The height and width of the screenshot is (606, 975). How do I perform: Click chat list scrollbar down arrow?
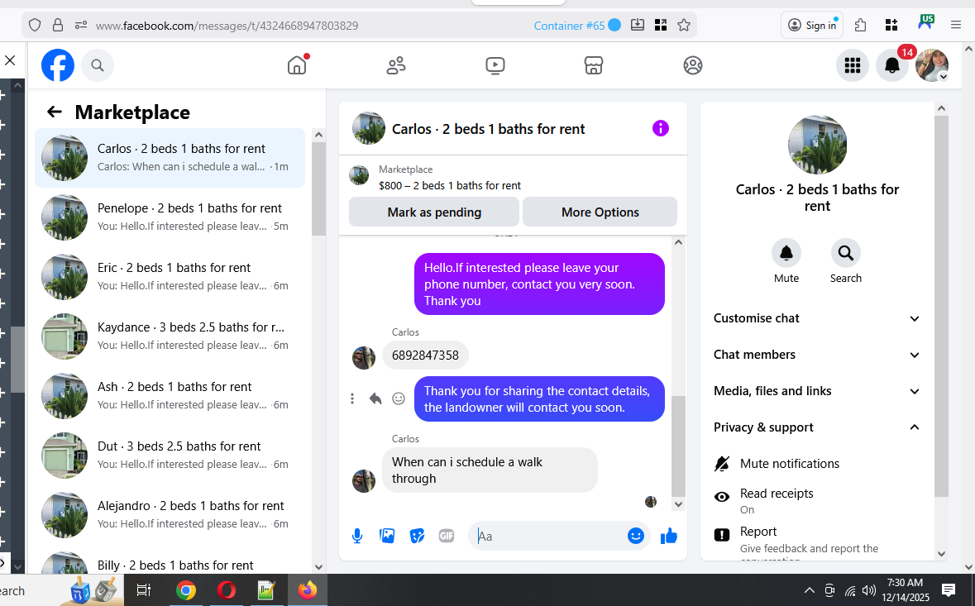(x=319, y=567)
